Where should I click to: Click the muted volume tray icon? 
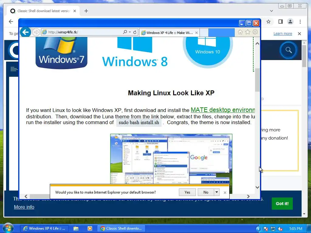click(280, 229)
